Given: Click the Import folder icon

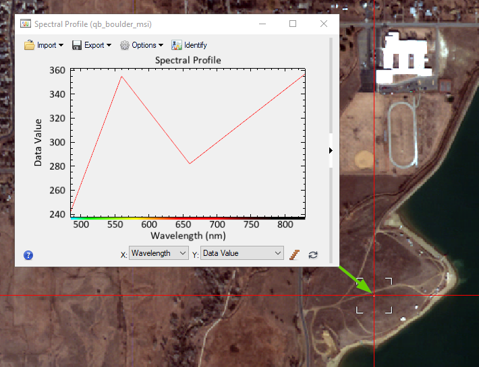Looking at the screenshot, I should coord(29,45).
